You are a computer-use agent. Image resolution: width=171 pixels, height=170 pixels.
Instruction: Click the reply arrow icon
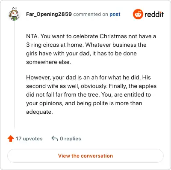55,138
